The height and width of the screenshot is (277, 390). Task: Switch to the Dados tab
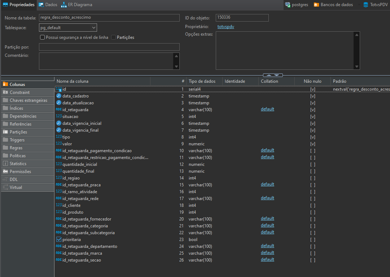click(48, 5)
